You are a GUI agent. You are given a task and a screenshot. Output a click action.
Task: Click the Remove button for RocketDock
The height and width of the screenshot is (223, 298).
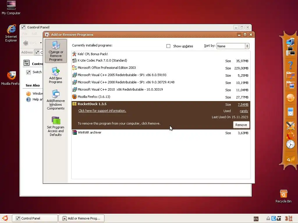pyautogui.click(x=241, y=125)
